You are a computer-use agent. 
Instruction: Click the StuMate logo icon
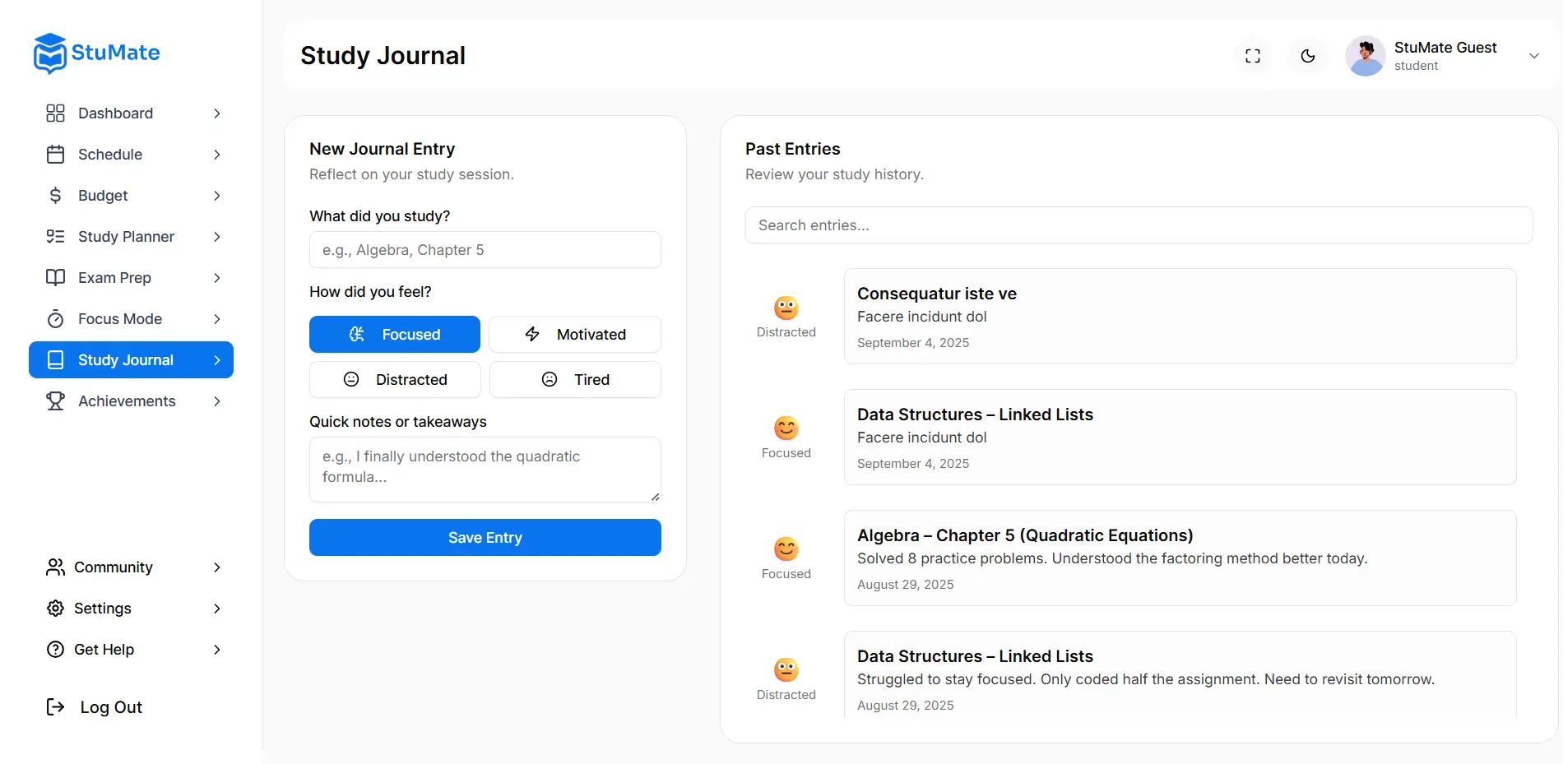coord(49,53)
